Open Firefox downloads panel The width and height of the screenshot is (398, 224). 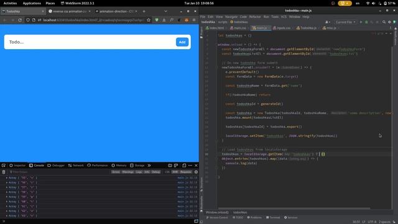click(164, 20)
